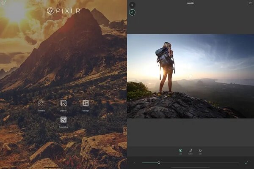The height and width of the screenshot is (169, 254).
Task: Toggle the before/after compare icon
Action: [251, 3]
